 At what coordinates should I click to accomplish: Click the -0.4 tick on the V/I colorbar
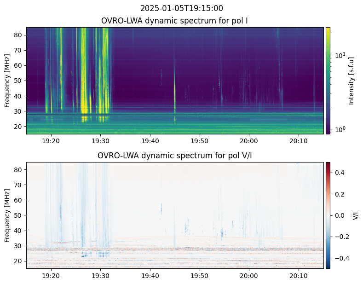[340, 258]
